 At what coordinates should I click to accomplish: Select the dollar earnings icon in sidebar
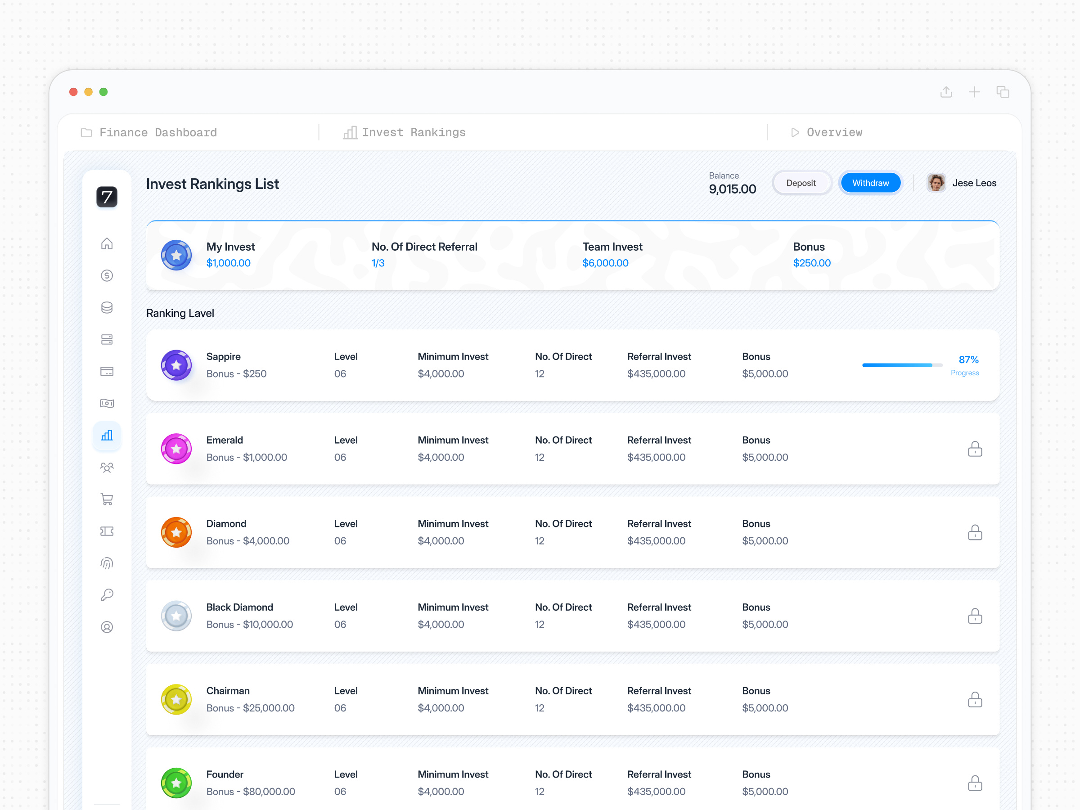107,275
